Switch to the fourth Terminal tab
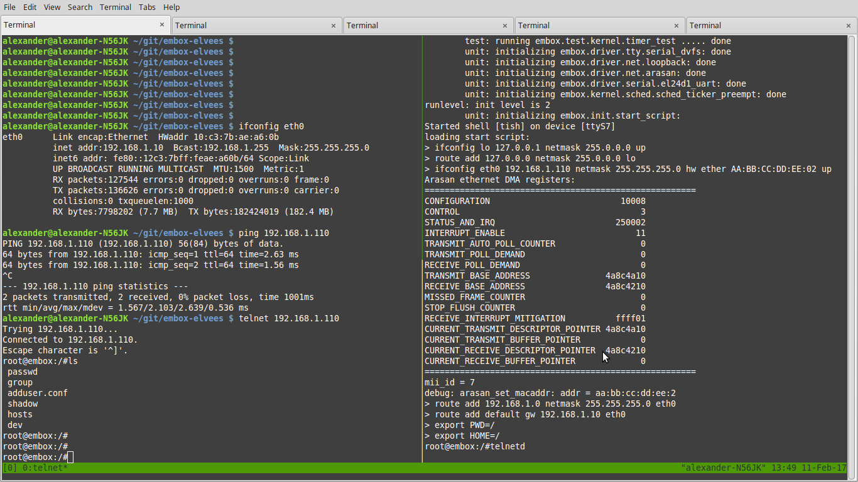 (x=600, y=26)
